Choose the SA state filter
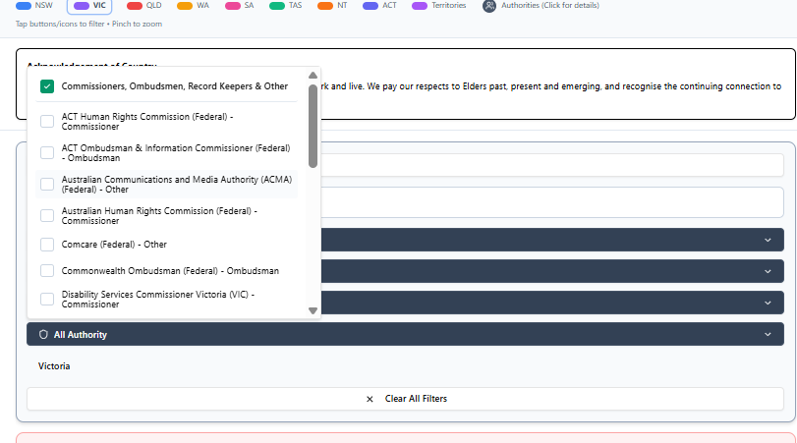Screen dimensions: 797x443 (239, 6)
